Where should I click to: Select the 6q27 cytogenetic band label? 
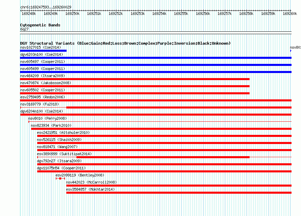[24, 29]
